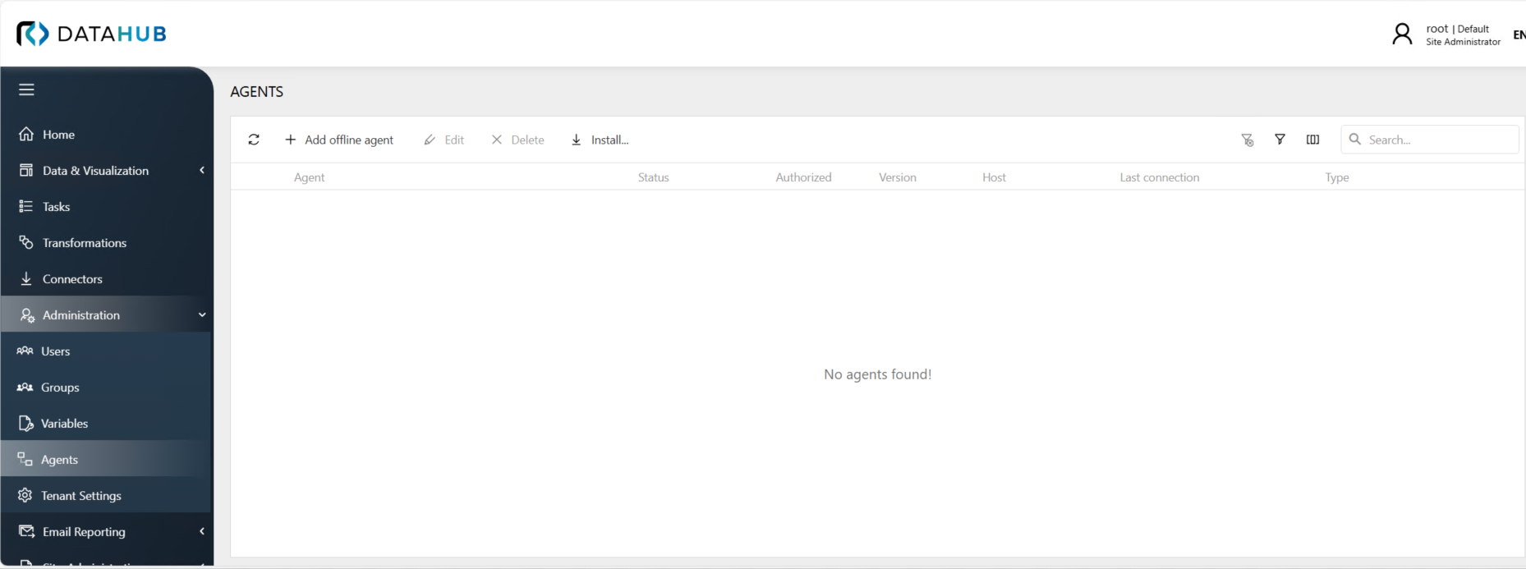Collapse the Administration section chevron

(x=202, y=314)
